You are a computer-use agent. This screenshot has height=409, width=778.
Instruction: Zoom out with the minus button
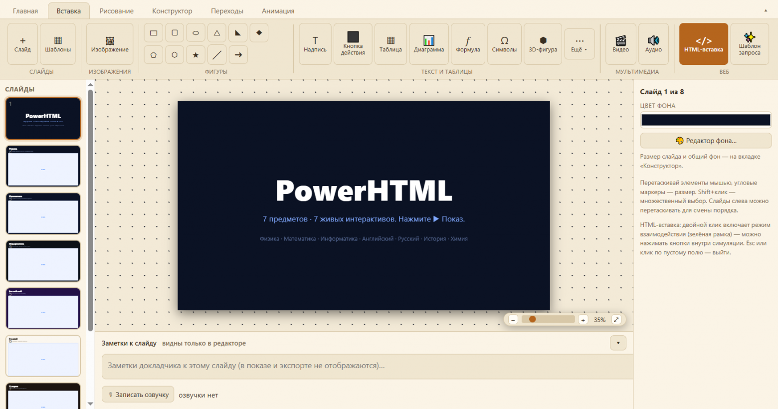coord(513,320)
